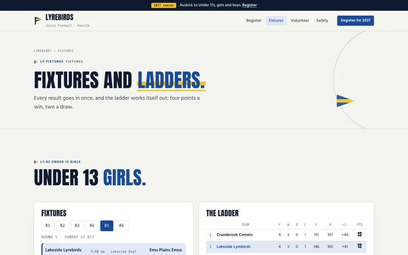Open Lakeside Lyrebirds in the ladder
The width and height of the screenshot is (408, 255).
[233, 246]
